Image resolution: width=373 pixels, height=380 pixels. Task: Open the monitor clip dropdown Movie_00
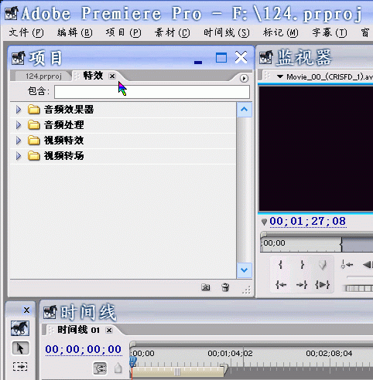click(x=280, y=76)
